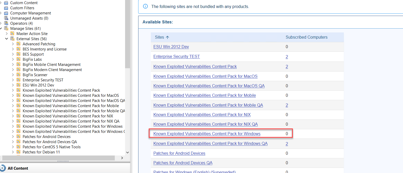
Task: Click the info icon above the sites table
Action: [145, 6]
